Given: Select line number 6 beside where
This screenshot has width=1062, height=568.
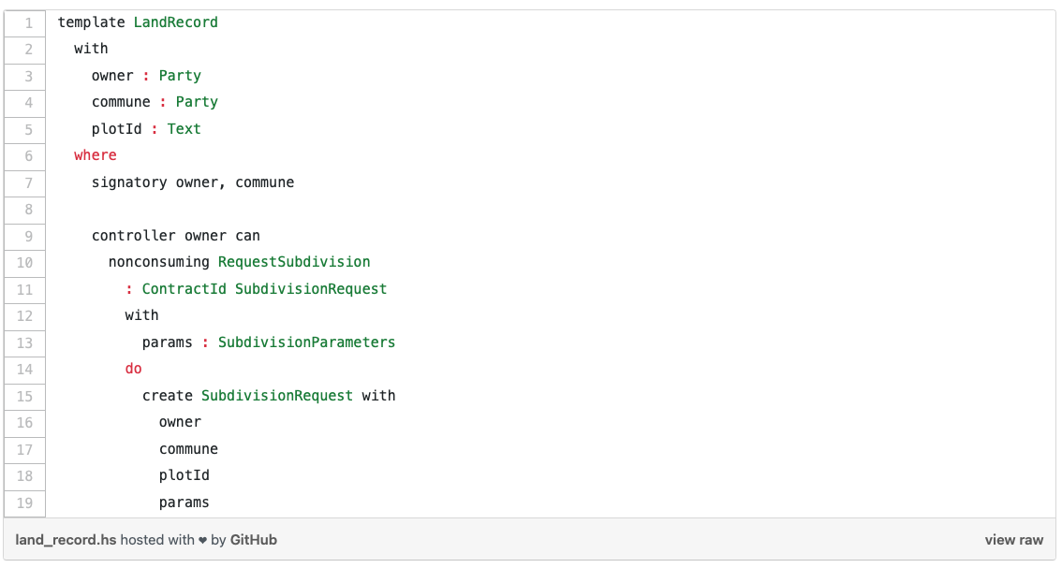Looking at the screenshot, I should (29, 155).
